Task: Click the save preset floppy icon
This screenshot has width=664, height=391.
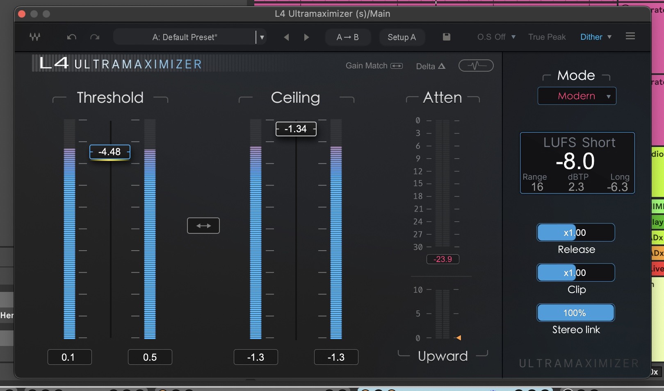Action: [x=447, y=37]
